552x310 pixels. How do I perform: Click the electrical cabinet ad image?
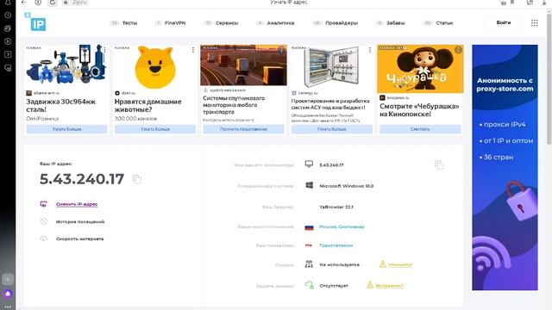click(331, 67)
